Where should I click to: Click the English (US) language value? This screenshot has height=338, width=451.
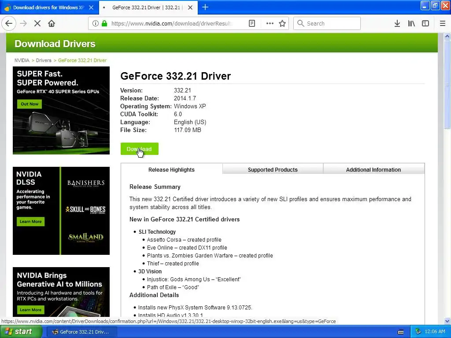coord(190,122)
